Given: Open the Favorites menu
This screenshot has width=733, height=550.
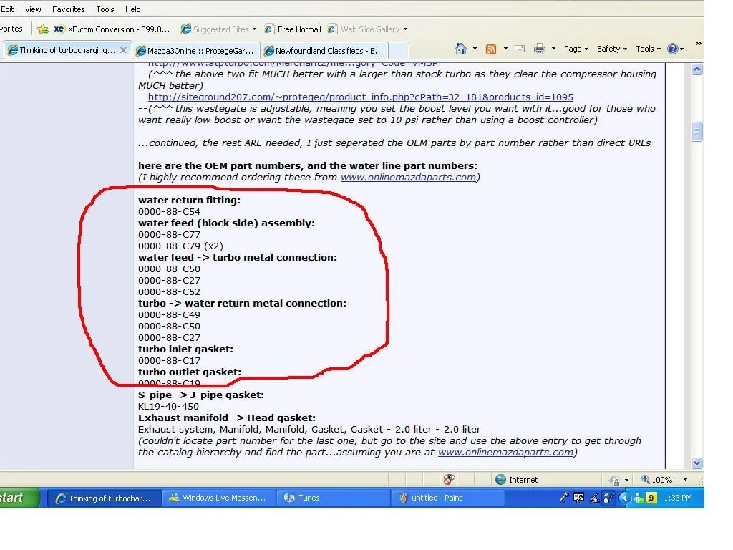Looking at the screenshot, I should pos(69,9).
